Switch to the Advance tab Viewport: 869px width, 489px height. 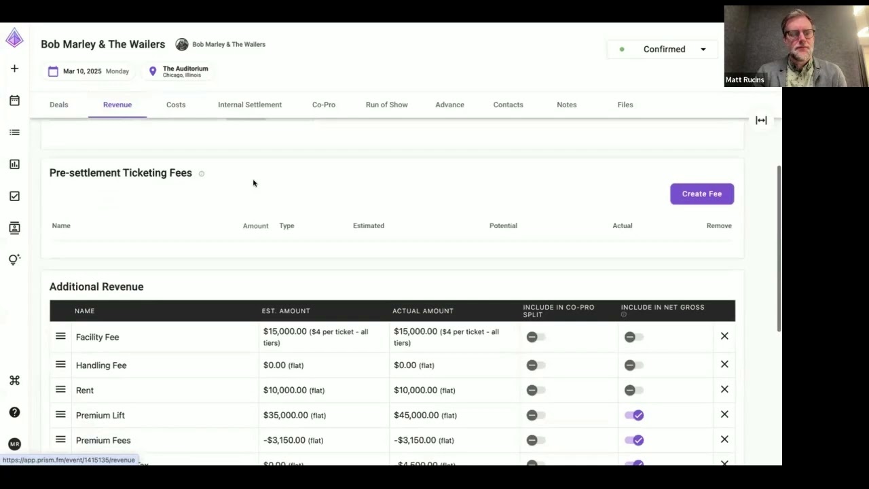449,105
